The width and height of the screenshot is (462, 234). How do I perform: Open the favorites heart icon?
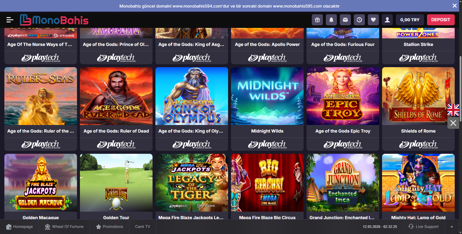coord(373,20)
